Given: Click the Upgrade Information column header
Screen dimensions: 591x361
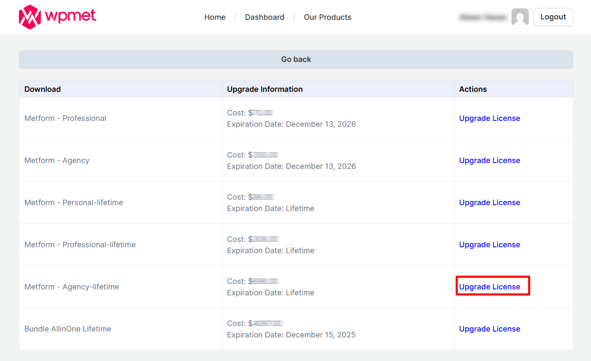Looking at the screenshot, I should [x=265, y=89].
